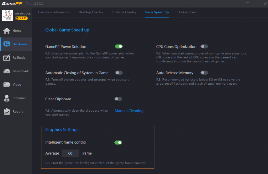The height and width of the screenshot is (174, 268).
Task: Open the hamburger menu icon
Action: coord(248,4)
